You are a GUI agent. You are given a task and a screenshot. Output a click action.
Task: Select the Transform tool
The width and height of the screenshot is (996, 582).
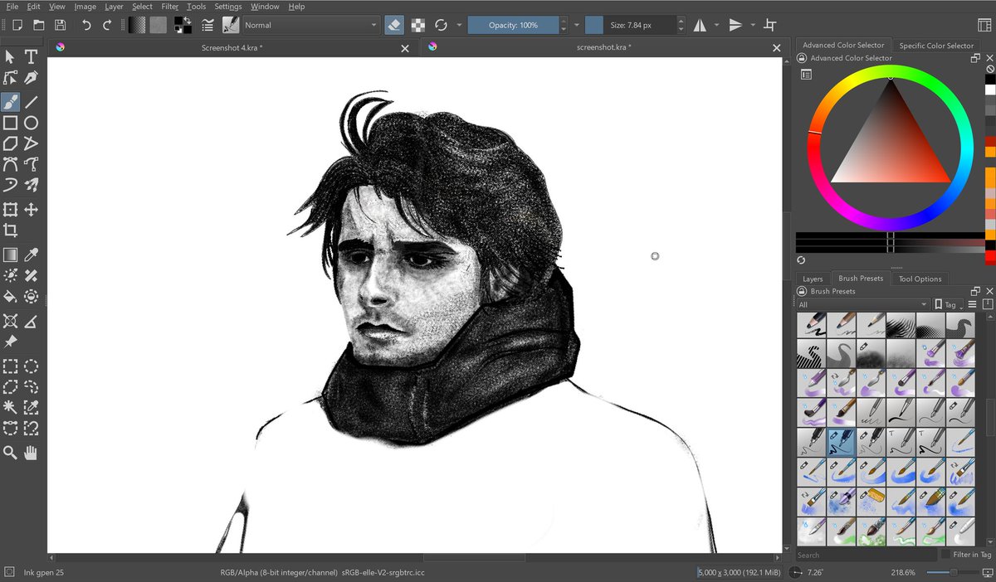click(10, 210)
